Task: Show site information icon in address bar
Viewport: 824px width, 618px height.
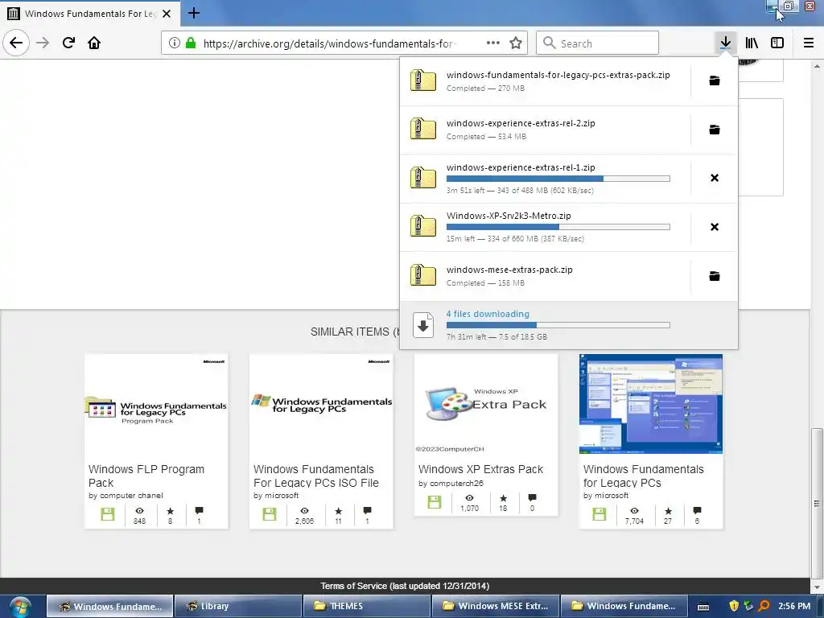Action: point(174,43)
